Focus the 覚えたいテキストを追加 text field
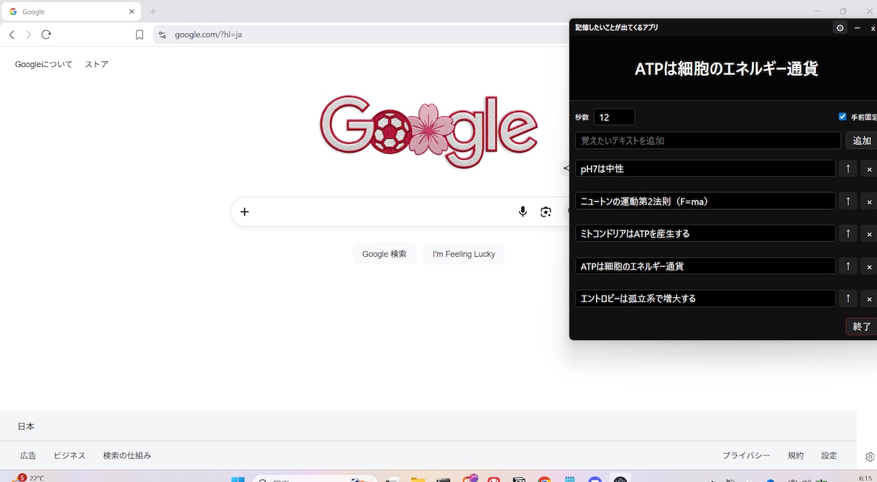 708,140
